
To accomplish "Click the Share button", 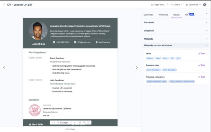I will [x=175, y=5].
